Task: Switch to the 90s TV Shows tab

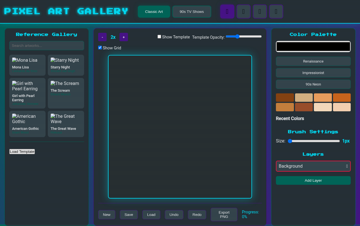Action: tap(192, 11)
